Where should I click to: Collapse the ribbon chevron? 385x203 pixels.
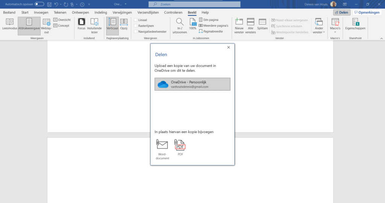pos(381,38)
